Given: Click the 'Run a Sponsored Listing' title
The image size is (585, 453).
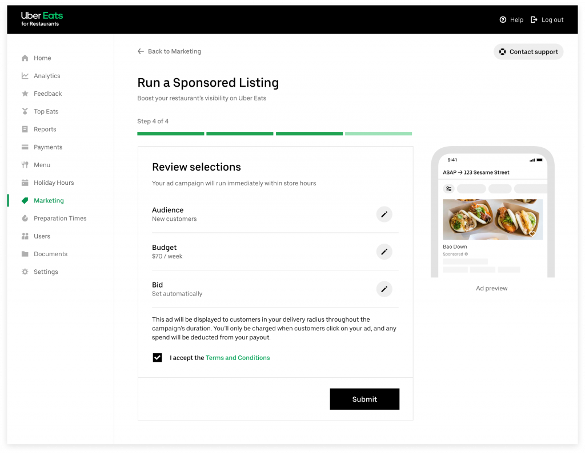Looking at the screenshot, I should (x=208, y=83).
